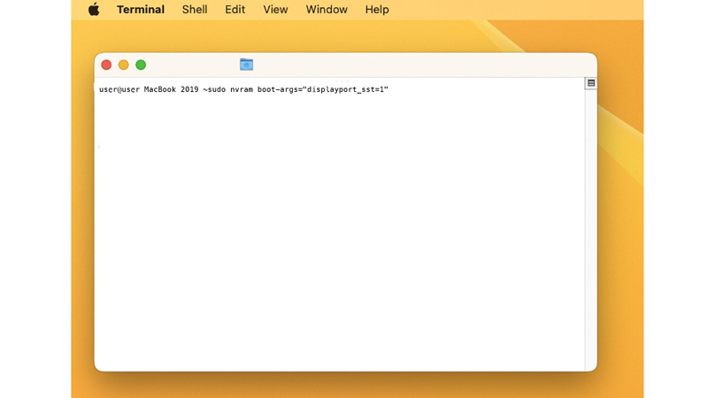The height and width of the screenshot is (398, 708).
Task: Open the Apple menu
Action: point(94,9)
